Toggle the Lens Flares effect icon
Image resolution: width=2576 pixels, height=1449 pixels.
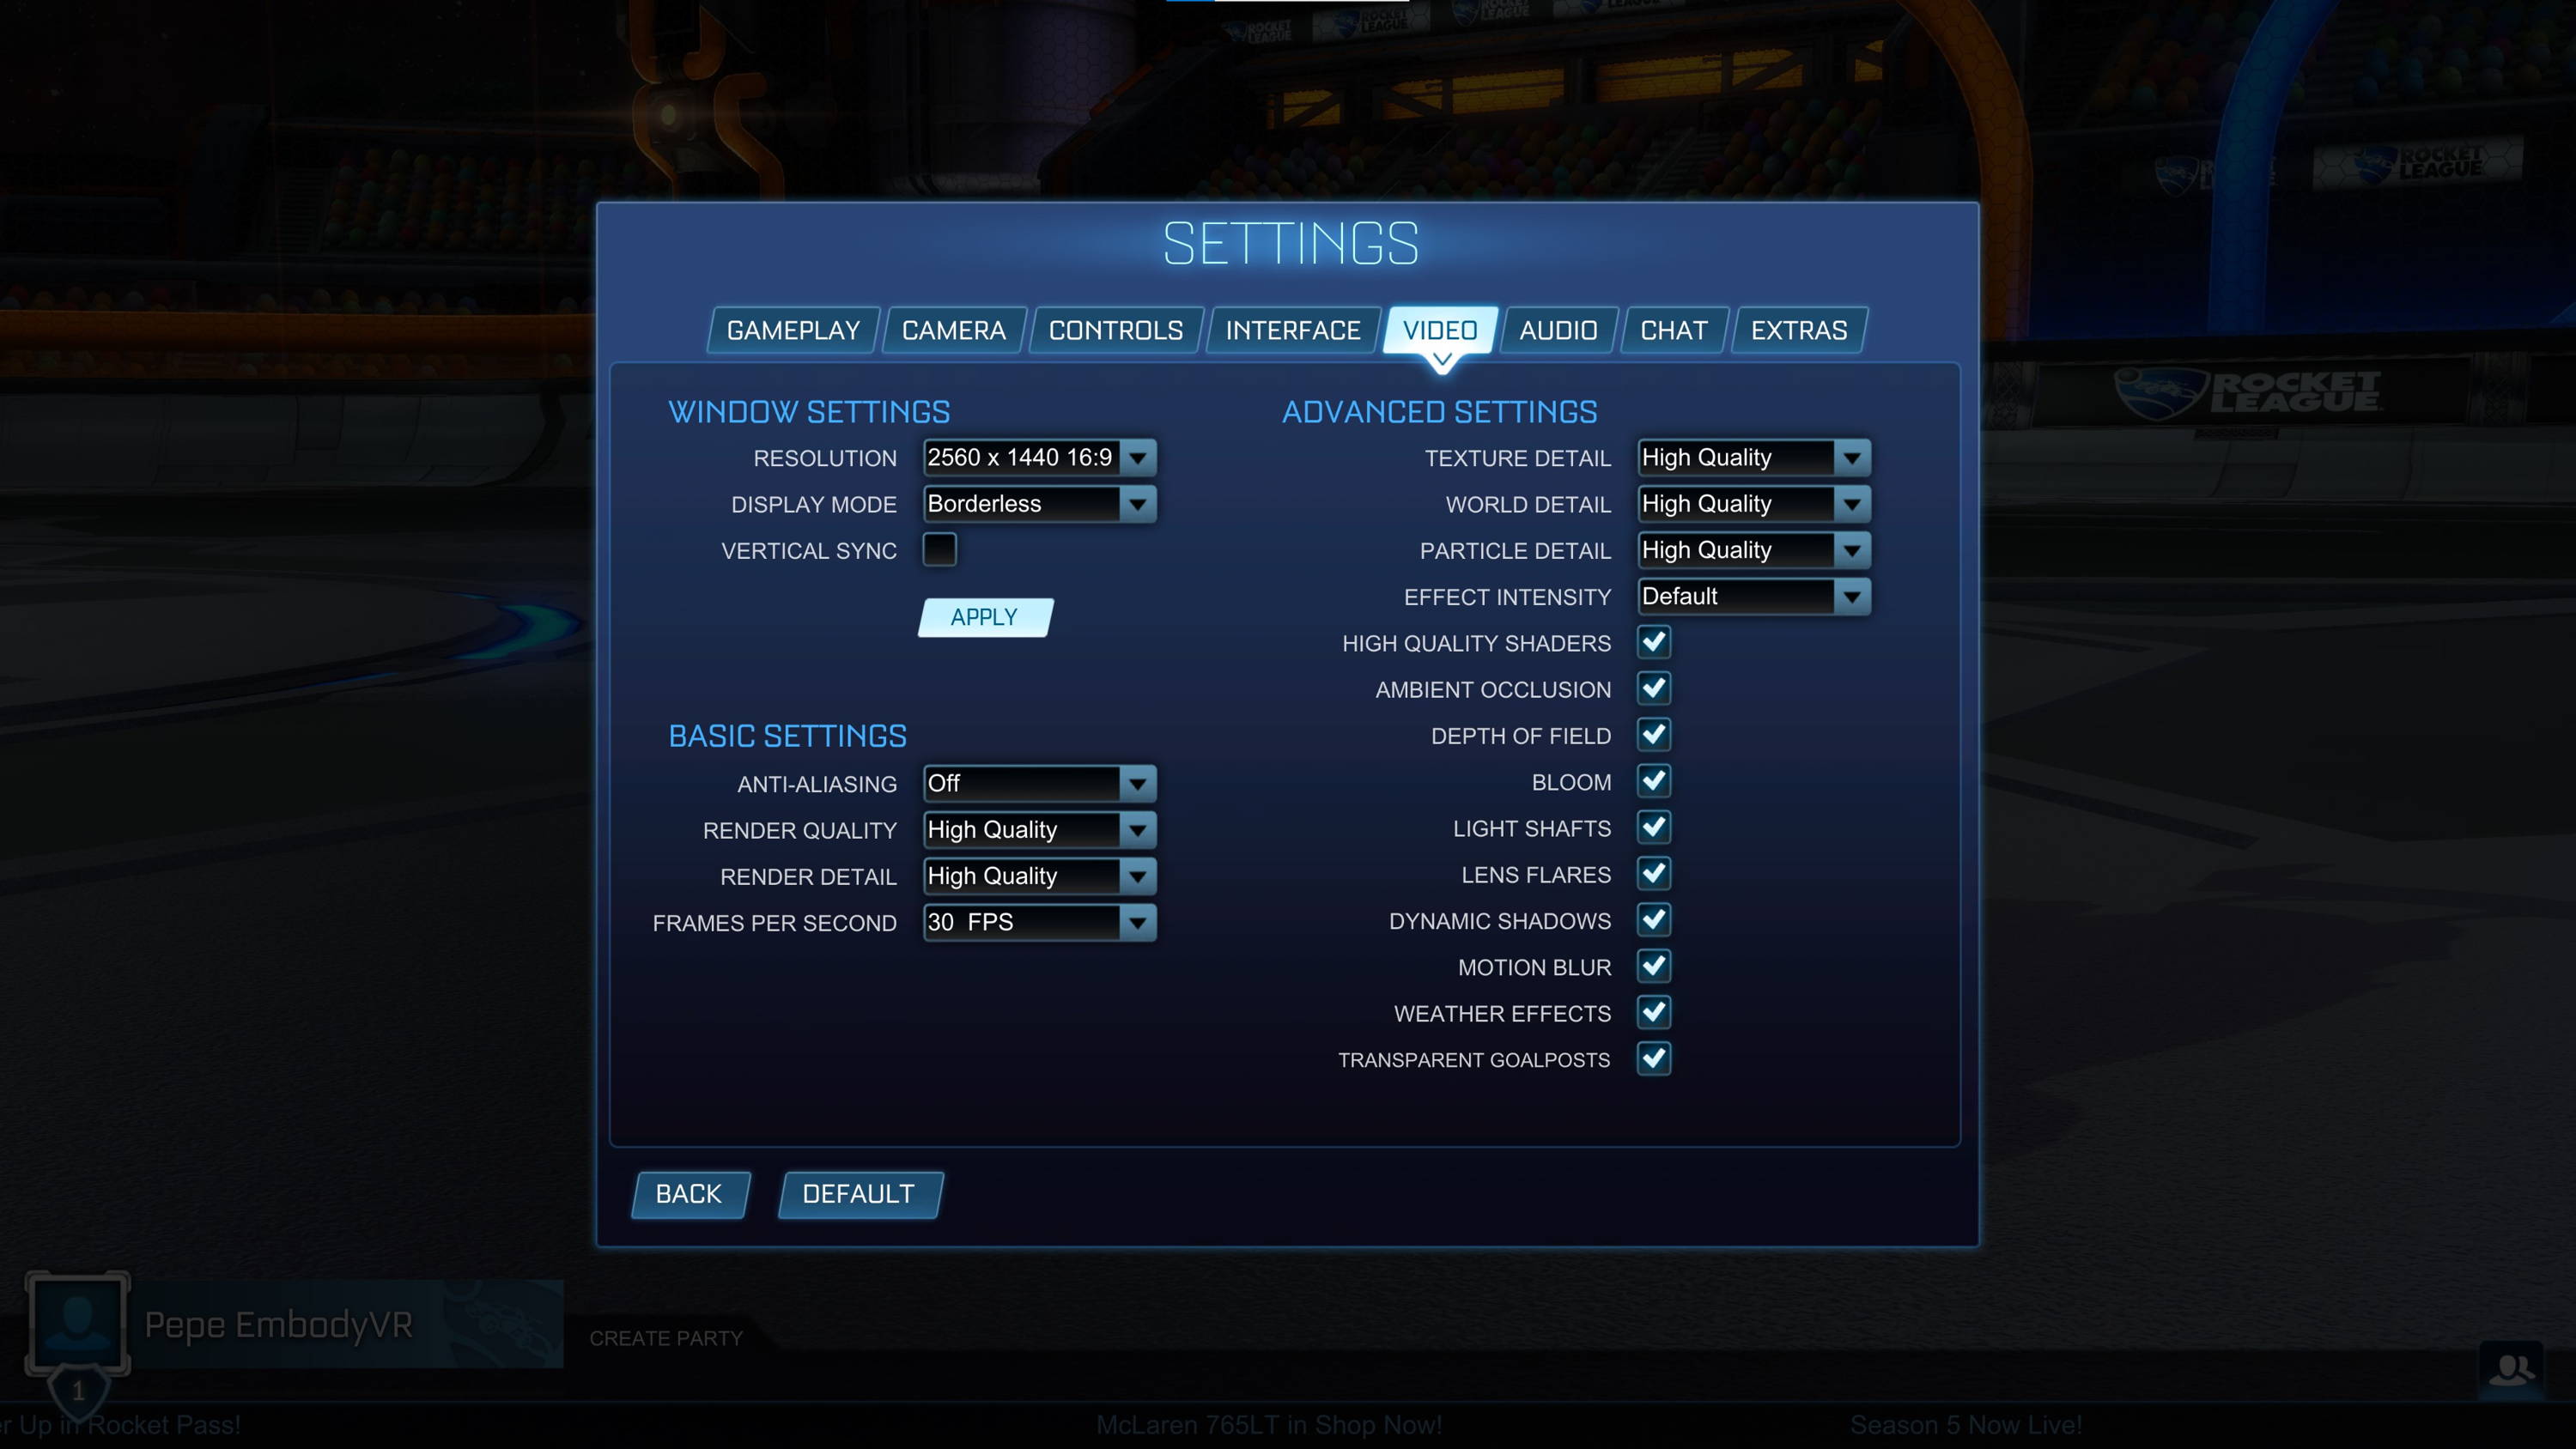click(1650, 874)
